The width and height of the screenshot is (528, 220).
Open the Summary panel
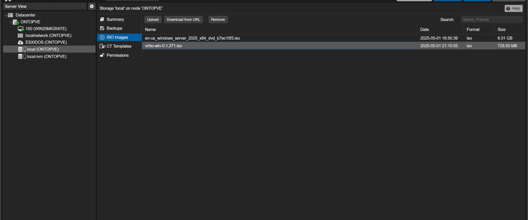pyautogui.click(x=119, y=19)
